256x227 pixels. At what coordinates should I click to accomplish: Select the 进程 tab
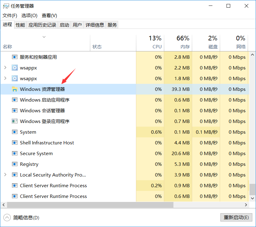[x=7, y=24]
